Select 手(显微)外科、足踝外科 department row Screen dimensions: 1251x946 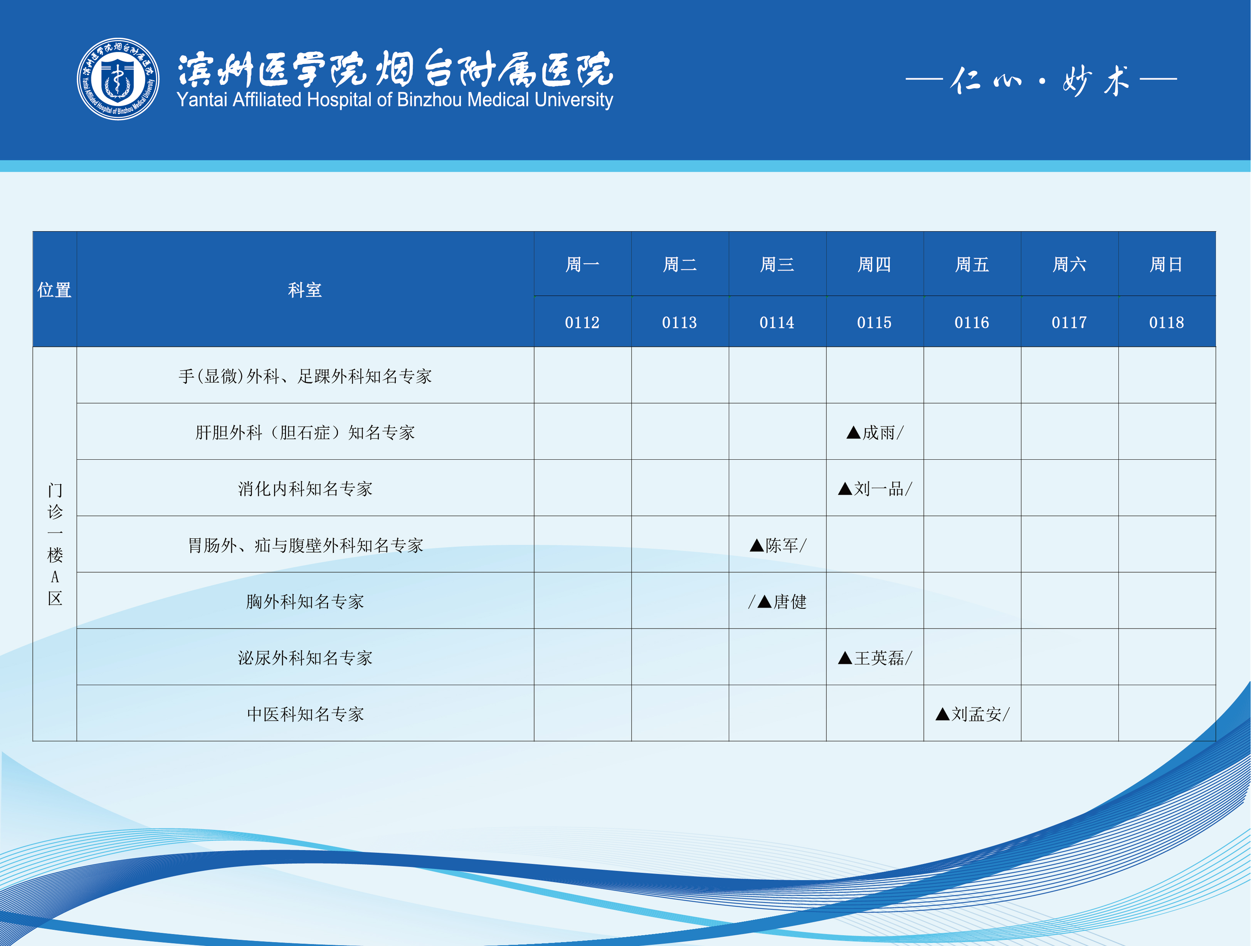click(x=305, y=376)
